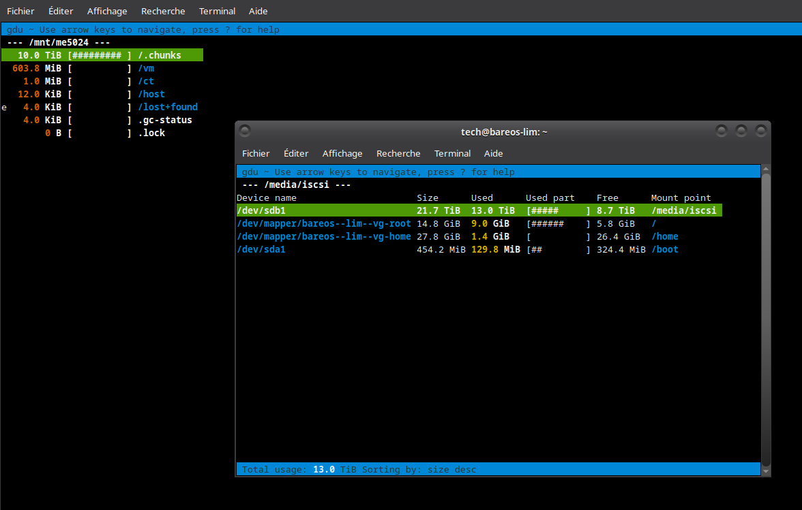Open the Terminal menu of the bareos-lim window

[452, 153]
